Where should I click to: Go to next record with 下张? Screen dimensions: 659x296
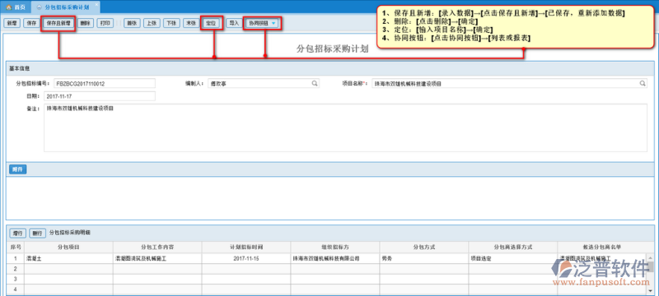coord(171,24)
